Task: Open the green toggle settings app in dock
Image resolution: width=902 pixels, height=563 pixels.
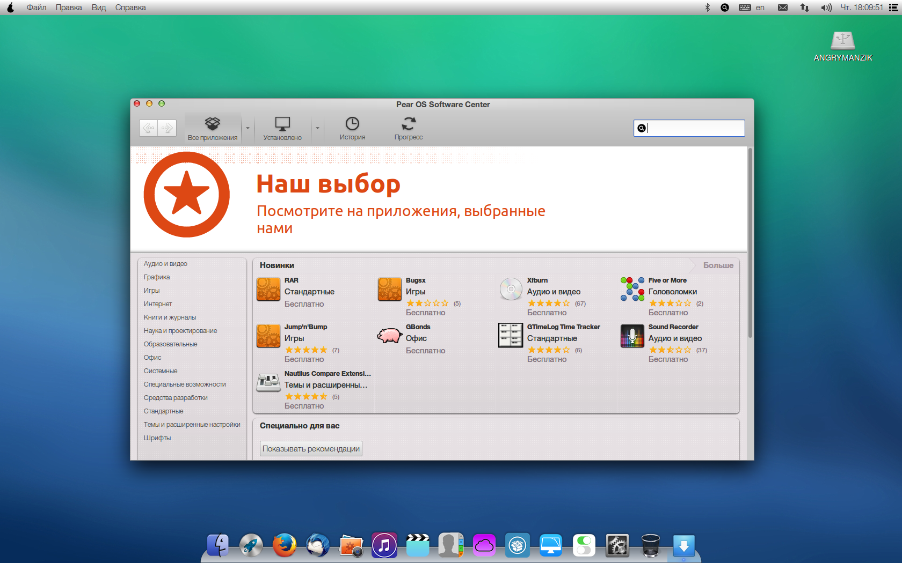Action: point(584,546)
